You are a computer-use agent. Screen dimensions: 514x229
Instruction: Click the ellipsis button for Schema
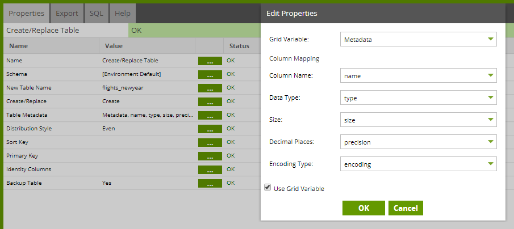click(210, 74)
